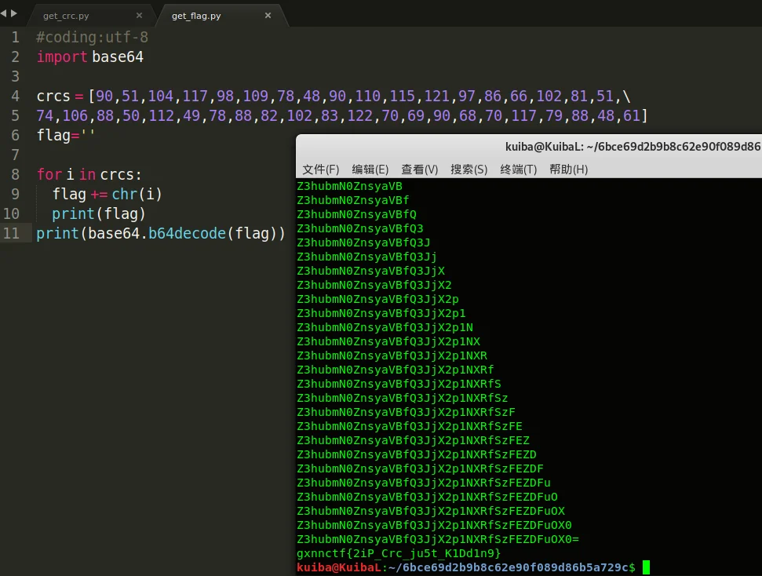762x576 pixels.
Task: Click line number 8 in gutter
Action: 16,174
